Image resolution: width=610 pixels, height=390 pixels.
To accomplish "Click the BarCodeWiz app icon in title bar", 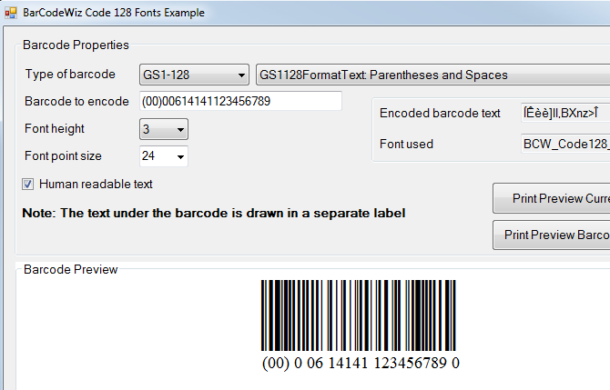I will (11, 13).
